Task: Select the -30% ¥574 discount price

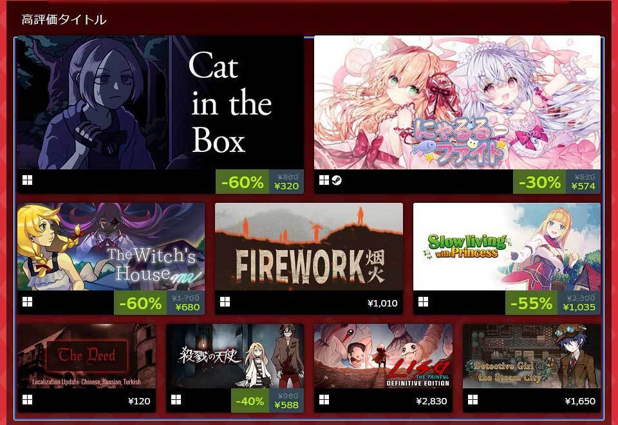Action: point(556,182)
